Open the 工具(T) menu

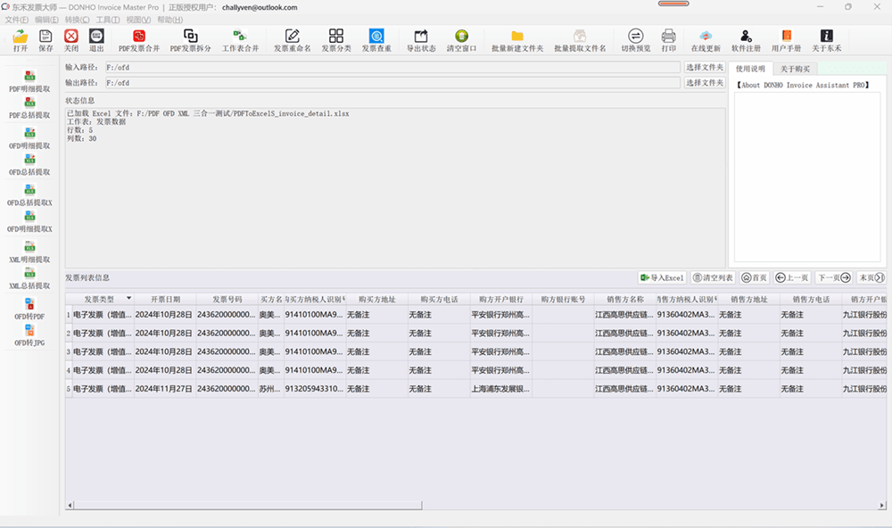[108, 20]
